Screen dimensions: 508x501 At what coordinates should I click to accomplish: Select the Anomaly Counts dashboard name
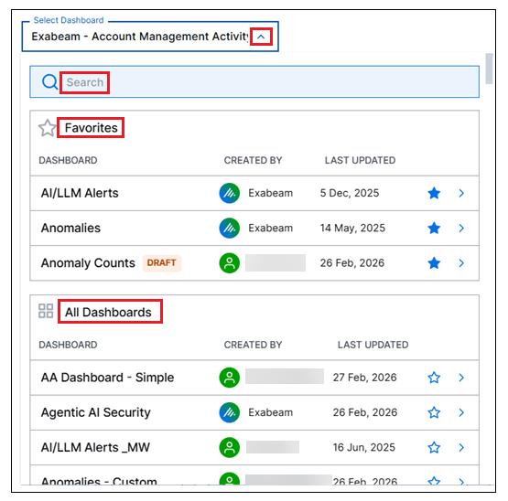pos(88,263)
